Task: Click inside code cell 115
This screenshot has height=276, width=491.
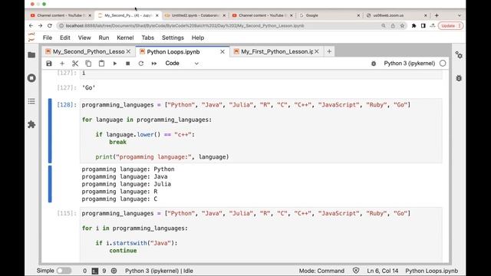Action: pos(261,235)
